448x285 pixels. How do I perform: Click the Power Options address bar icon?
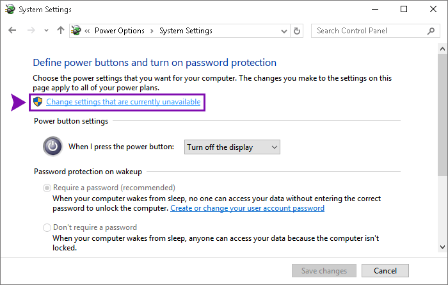[76, 30]
